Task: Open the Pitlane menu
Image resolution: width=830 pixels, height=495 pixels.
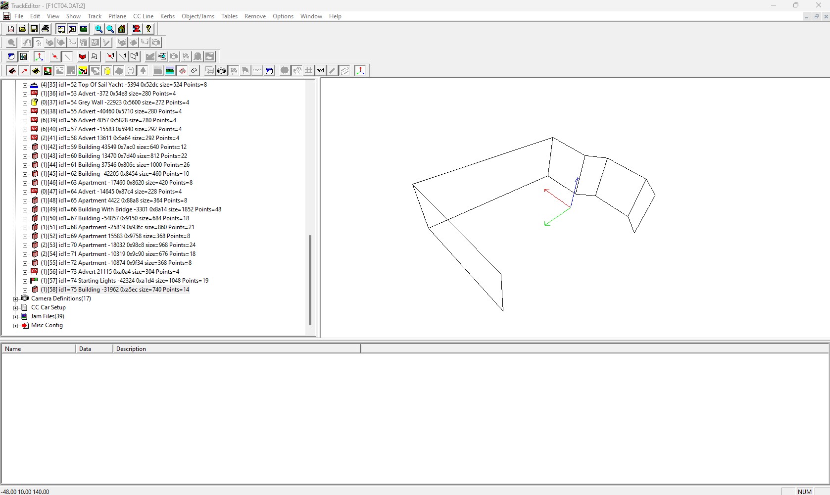Action: pyautogui.click(x=117, y=16)
